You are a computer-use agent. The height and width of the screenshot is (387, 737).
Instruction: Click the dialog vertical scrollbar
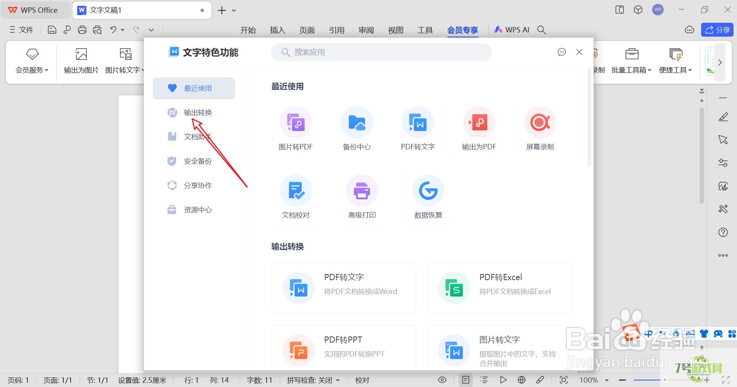click(589, 118)
